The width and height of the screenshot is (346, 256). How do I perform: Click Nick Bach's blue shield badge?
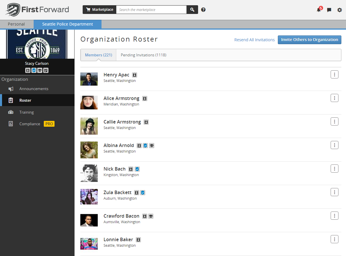[x=137, y=169]
